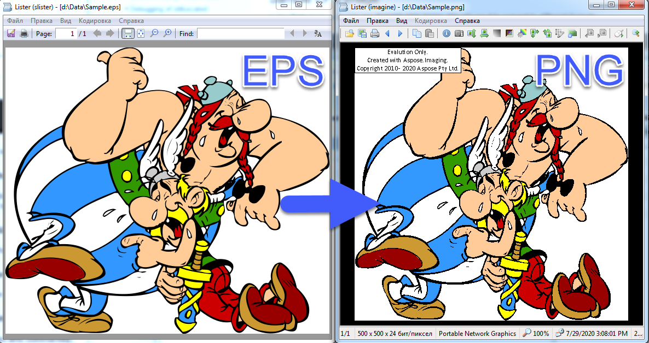Select fit whole page icon in slister
Screen dimensions: 649x343
(x=141, y=33)
